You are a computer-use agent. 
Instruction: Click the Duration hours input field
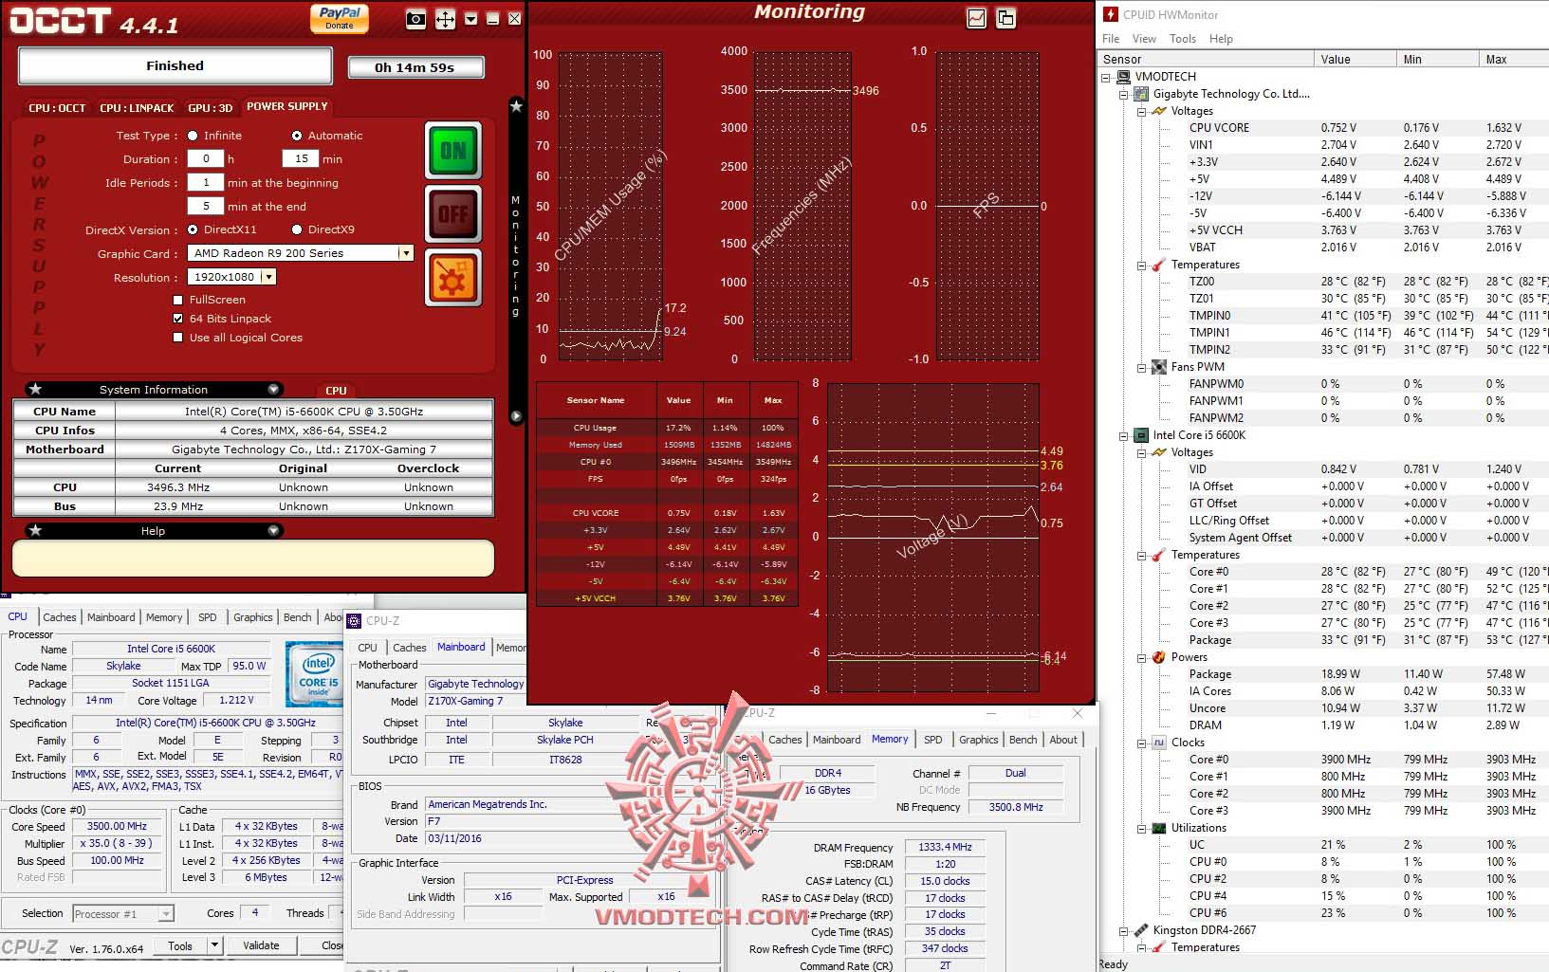(206, 159)
